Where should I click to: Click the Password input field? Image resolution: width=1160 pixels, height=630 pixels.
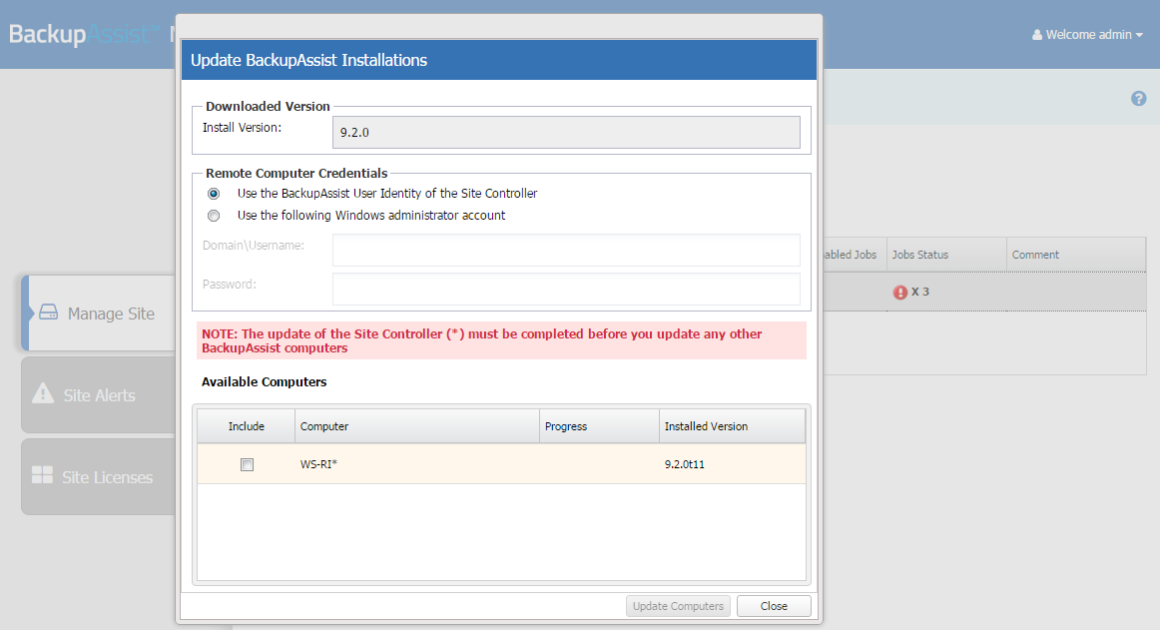[x=566, y=289]
